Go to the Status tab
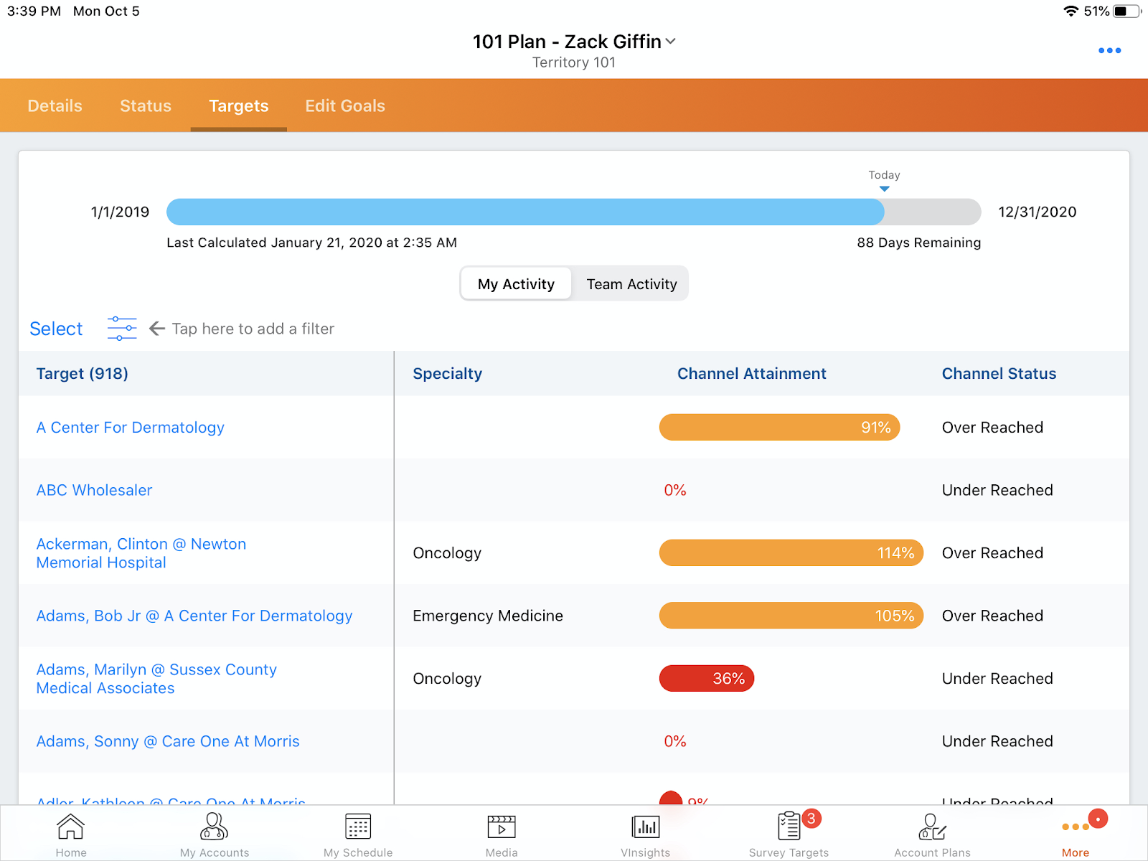The width and height of the screenshot is (1148, 861). tap(146, 106)
